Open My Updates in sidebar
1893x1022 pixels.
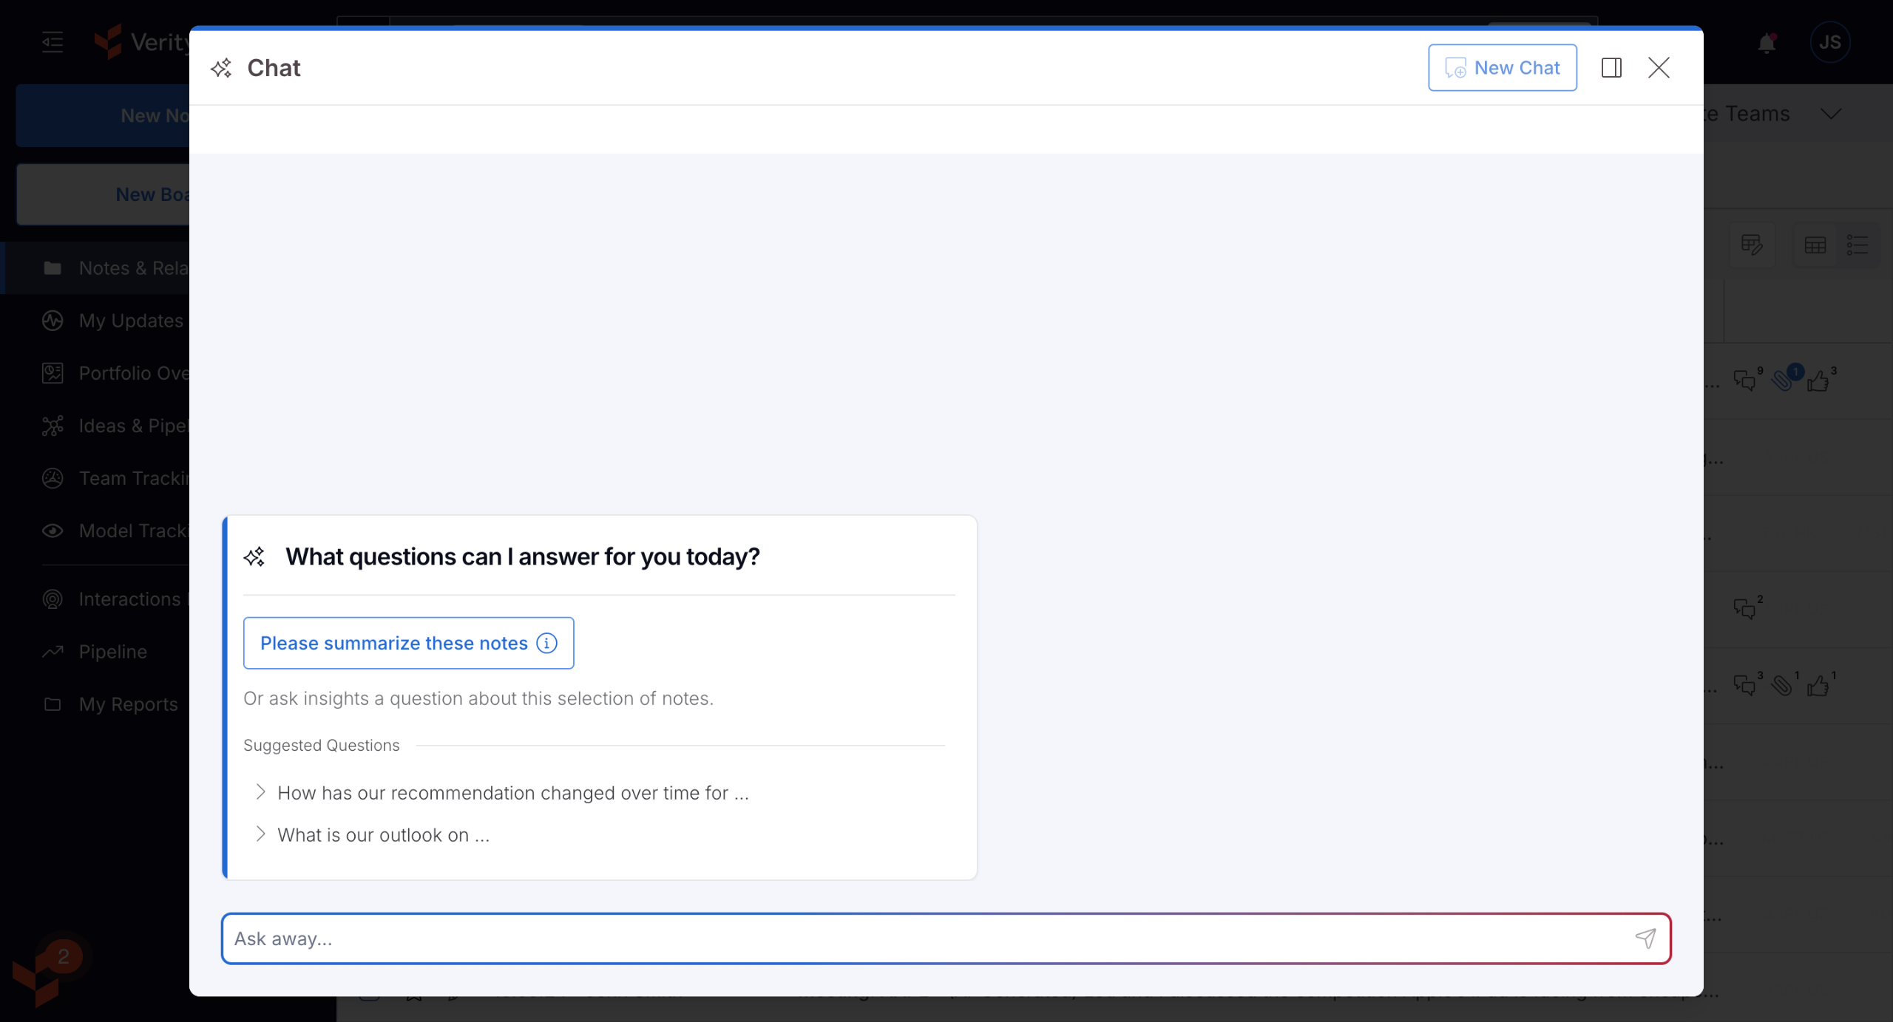pos(130,321)
